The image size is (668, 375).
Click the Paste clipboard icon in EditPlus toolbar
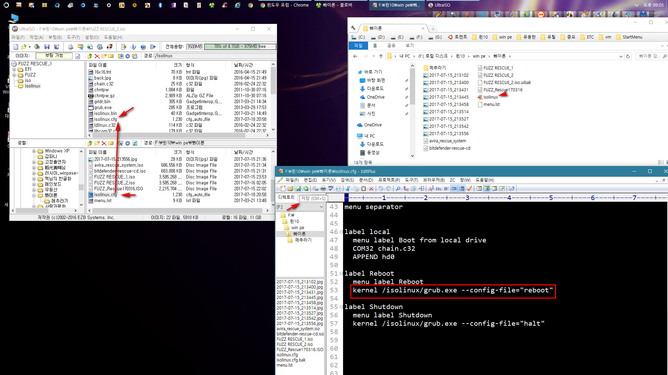(x=364, y=189)
